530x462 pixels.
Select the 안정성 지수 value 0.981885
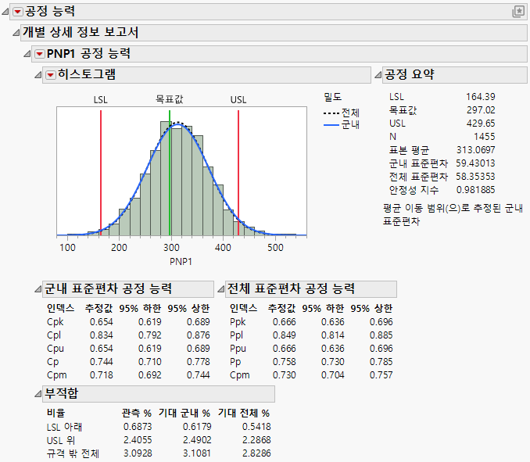click(x=475, y=190)
